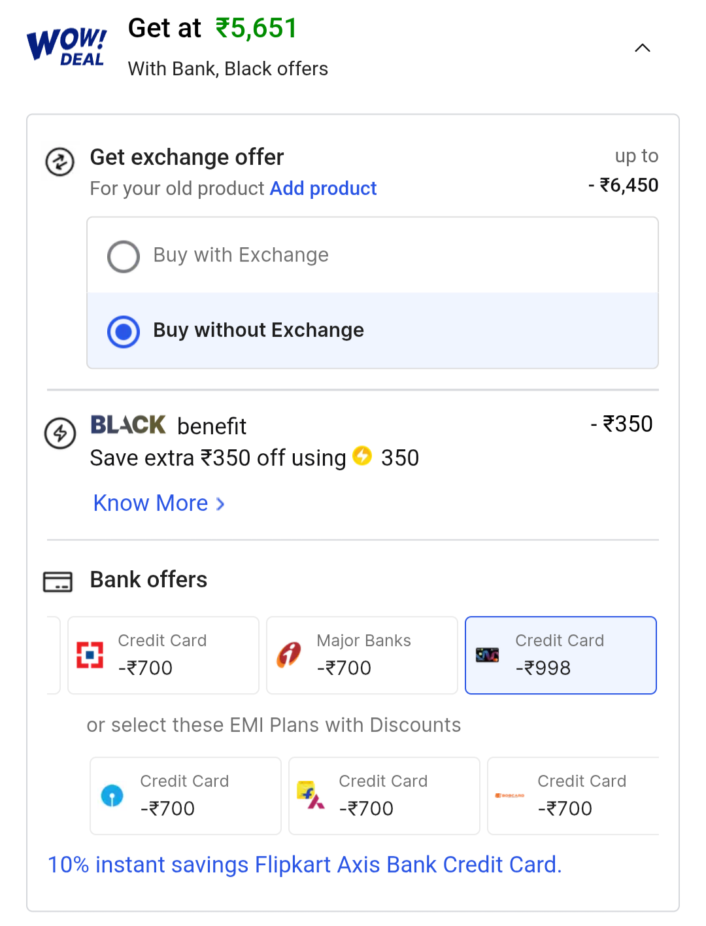
Task: Pick the SBI Credit Card EMI plan
Action: tap(185, 795)
